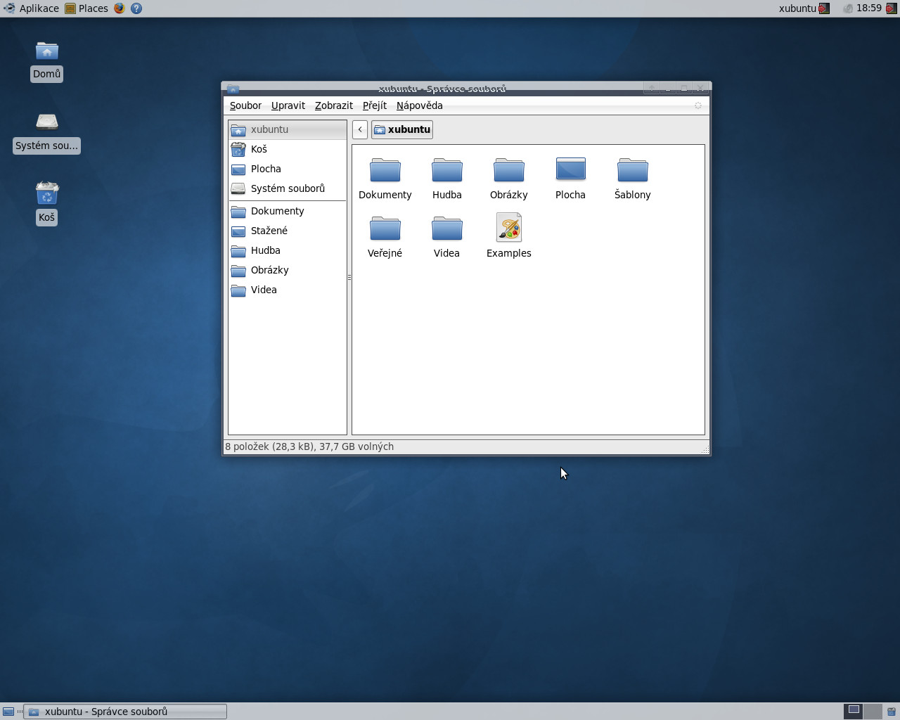Open the Places menu in top panel
This screenshot has height=720, width=900.
(86, 8)
